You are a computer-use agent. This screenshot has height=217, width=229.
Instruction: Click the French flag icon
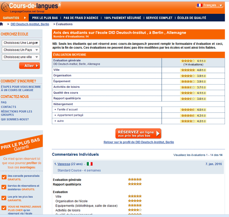[199, 5]
